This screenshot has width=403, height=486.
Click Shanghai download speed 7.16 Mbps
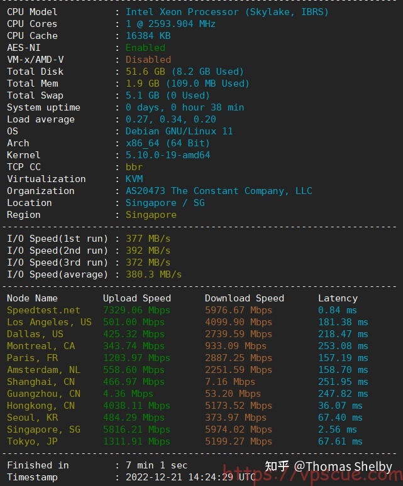click(x=230, y=382)
